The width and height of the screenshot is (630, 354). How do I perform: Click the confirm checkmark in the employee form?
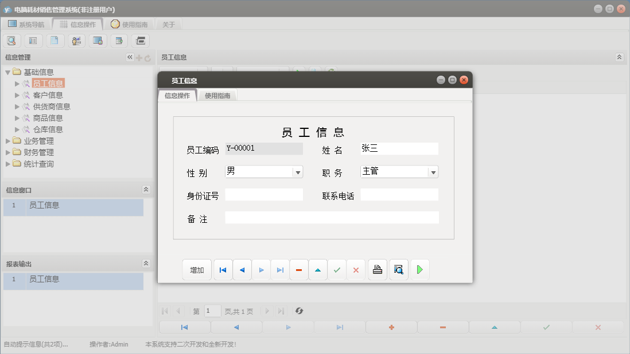[337, 269]
